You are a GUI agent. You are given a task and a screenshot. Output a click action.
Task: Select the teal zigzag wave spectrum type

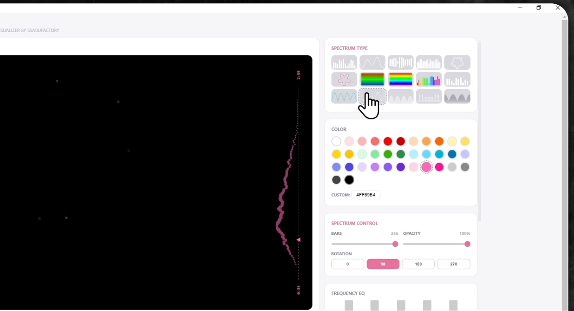point(344,96)
